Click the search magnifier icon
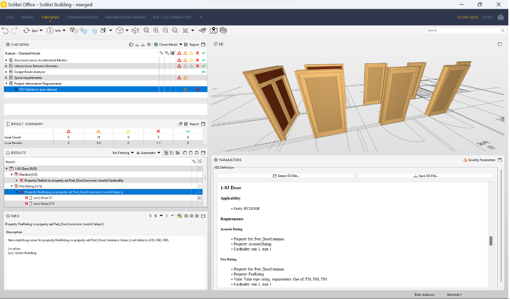 [503, 30]
